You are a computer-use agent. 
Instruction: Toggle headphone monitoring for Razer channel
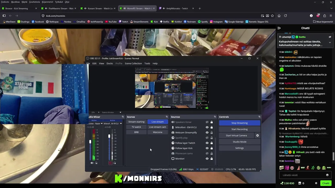(96, 163)
